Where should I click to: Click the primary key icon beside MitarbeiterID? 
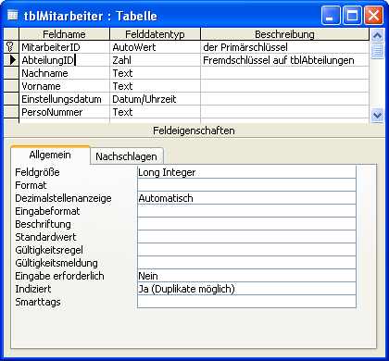pos(10,47)
